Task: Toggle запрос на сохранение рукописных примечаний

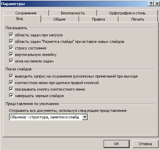Action: pos(11,76)
